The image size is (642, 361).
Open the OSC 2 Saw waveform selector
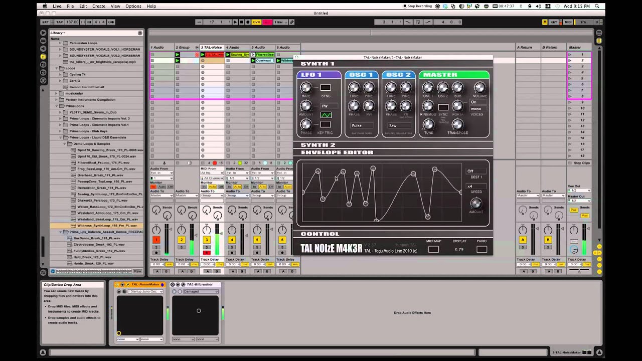399,126
